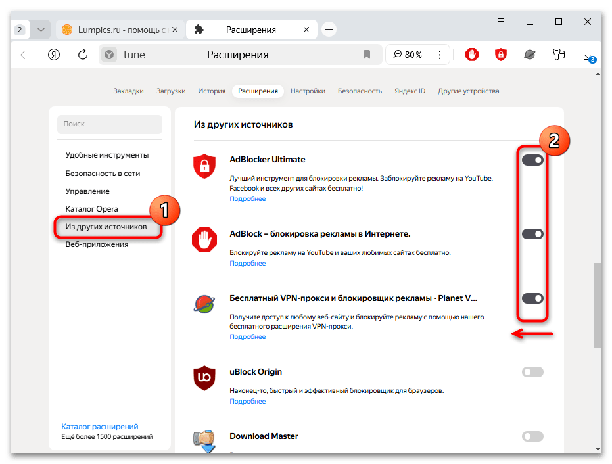This screenshot has width=612, height=464.
Task: Enable the uBlock Origin switch
Action: tap(532, 372)
